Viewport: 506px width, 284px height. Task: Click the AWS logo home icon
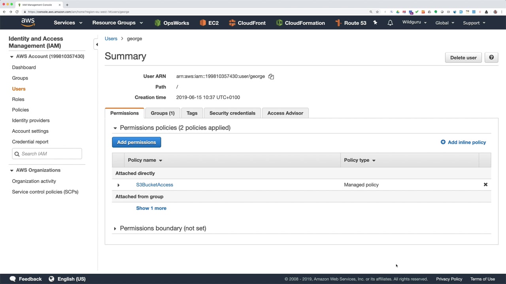pyautogui.click(x=28, y=22)
